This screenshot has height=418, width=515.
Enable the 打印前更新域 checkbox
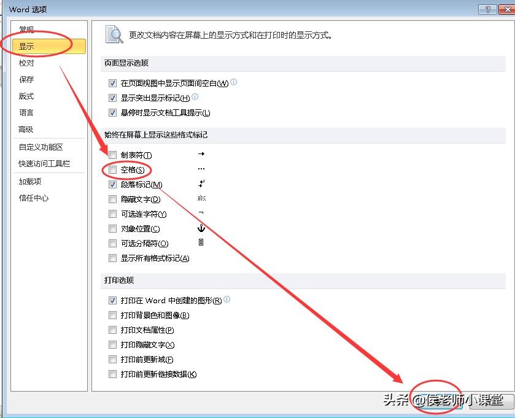112,359
